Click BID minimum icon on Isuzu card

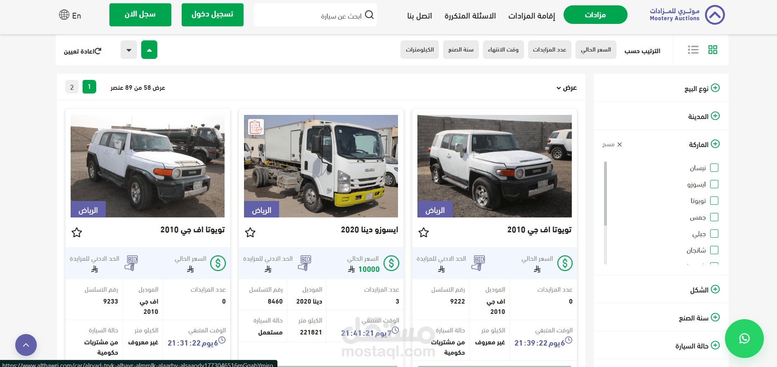coord(305,263)
